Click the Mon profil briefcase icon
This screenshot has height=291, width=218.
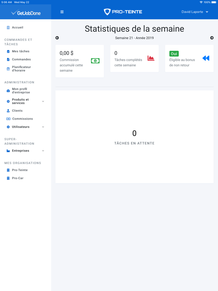pyautogui.click(x=8, y=91)
